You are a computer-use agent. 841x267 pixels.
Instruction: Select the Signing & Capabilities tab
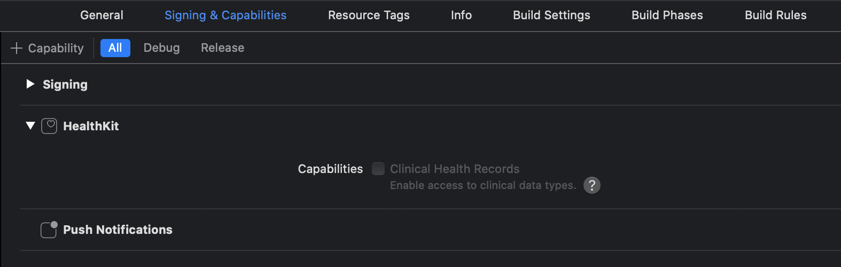(x=225, y=15)
